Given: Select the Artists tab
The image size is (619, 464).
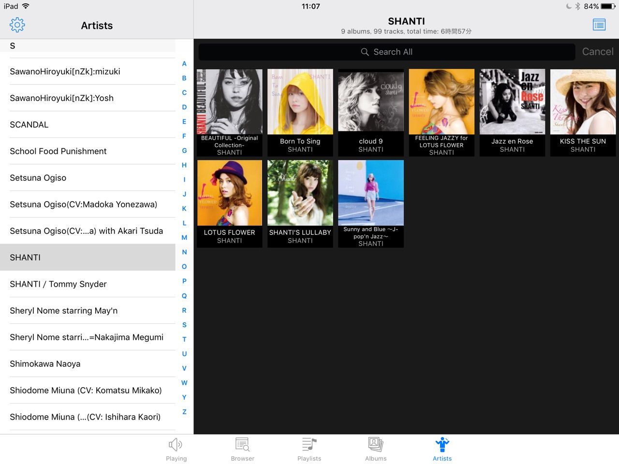Looking at the screenshot, I should tap(442, 449).
